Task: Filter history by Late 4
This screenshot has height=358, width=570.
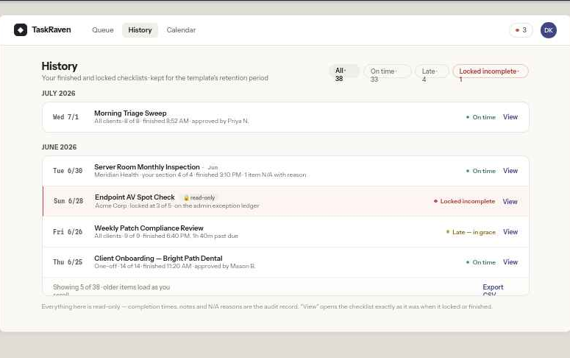Action: (x=432, y=71)
